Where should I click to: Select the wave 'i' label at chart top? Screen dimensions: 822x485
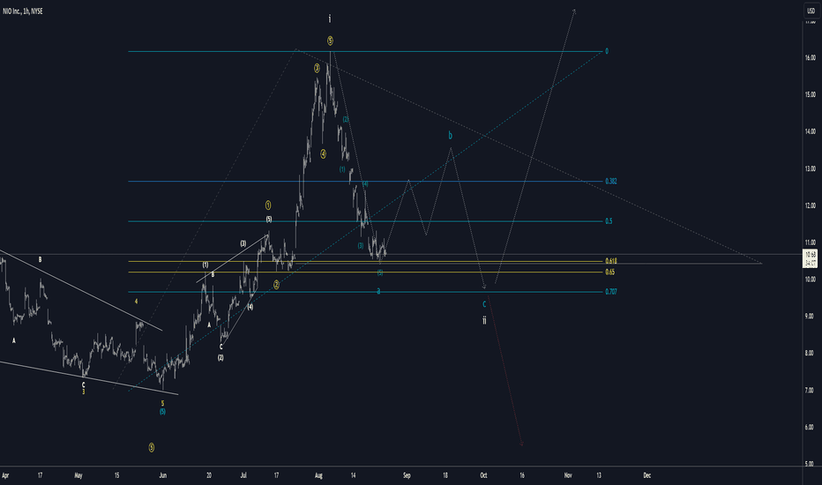330,19
